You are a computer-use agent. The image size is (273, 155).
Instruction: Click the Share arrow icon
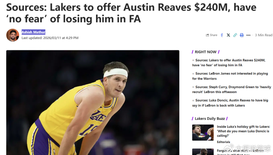click(x=207, y=35)
